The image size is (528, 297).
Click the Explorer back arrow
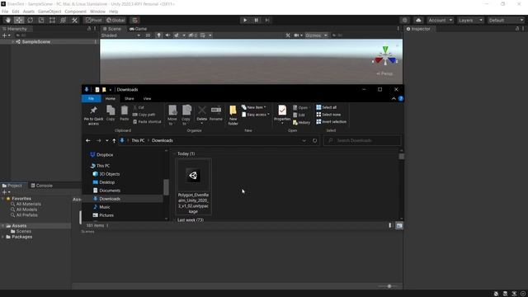(88, 141)
